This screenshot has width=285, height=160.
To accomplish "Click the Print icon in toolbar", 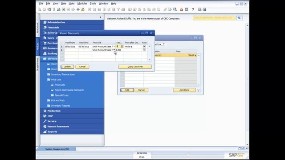I will click(x=45, y=9).
